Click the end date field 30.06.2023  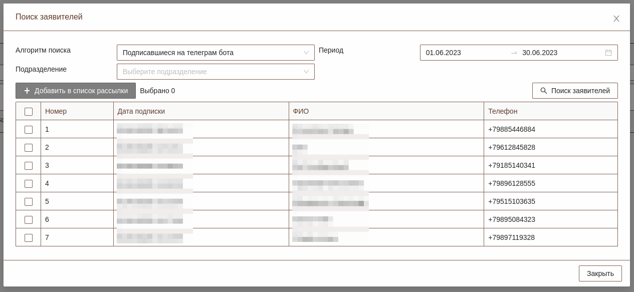[540, 53]
